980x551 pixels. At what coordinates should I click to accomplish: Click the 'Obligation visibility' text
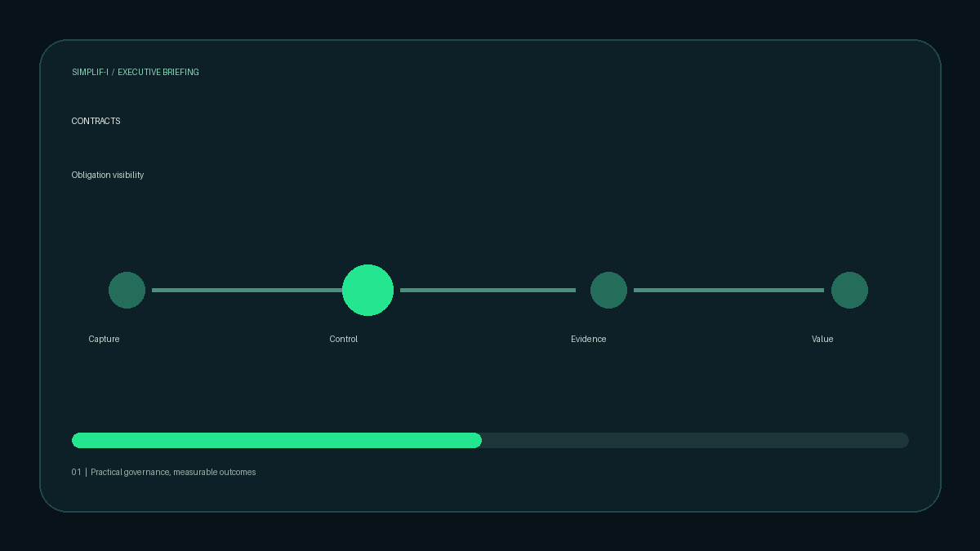click(108, 175)
